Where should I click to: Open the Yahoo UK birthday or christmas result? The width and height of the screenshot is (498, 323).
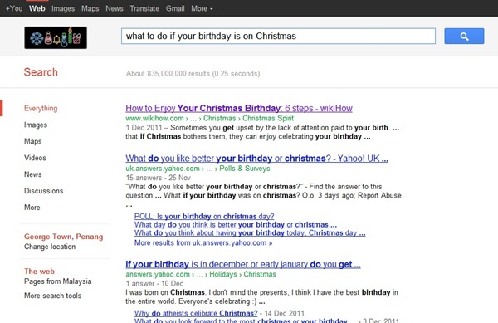point(256,159)
